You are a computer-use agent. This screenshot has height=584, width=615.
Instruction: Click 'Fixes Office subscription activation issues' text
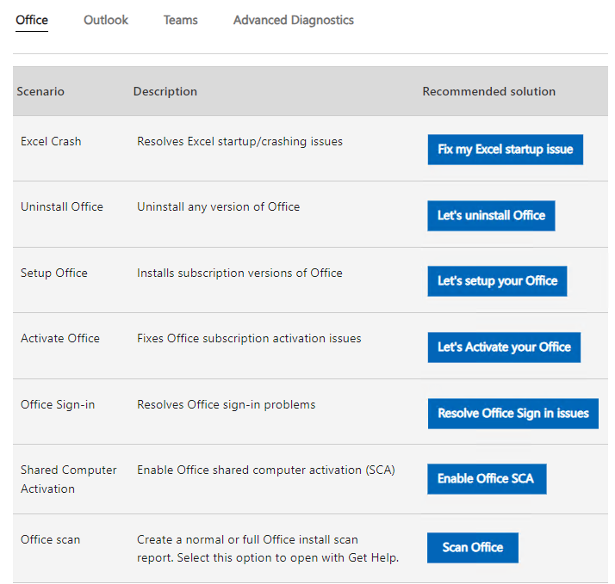pyautogui.click(x=249, y=338)
